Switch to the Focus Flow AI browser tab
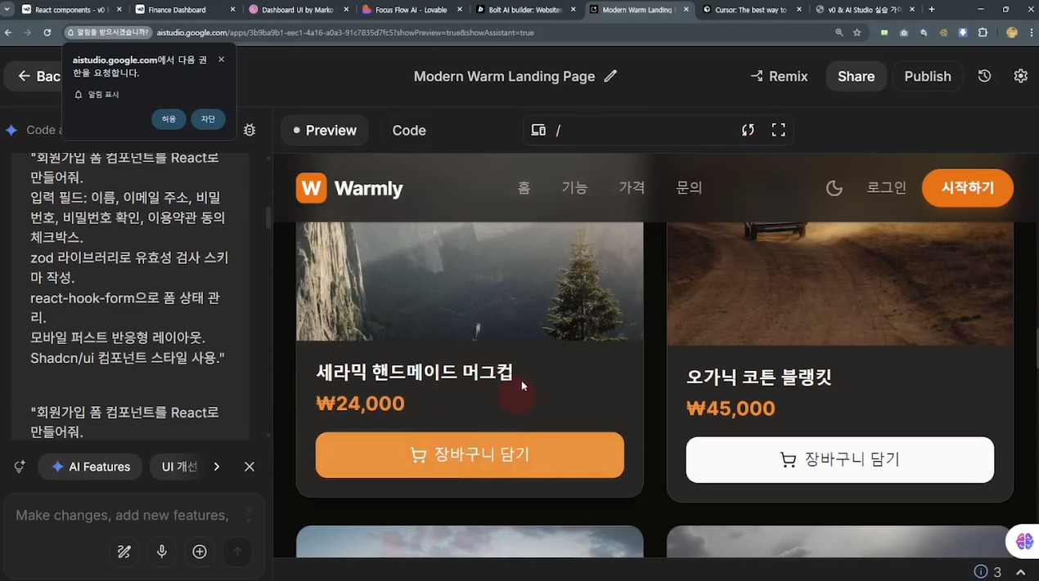The width and height of the screenshot is (1039, 581). tap(412, 10)
